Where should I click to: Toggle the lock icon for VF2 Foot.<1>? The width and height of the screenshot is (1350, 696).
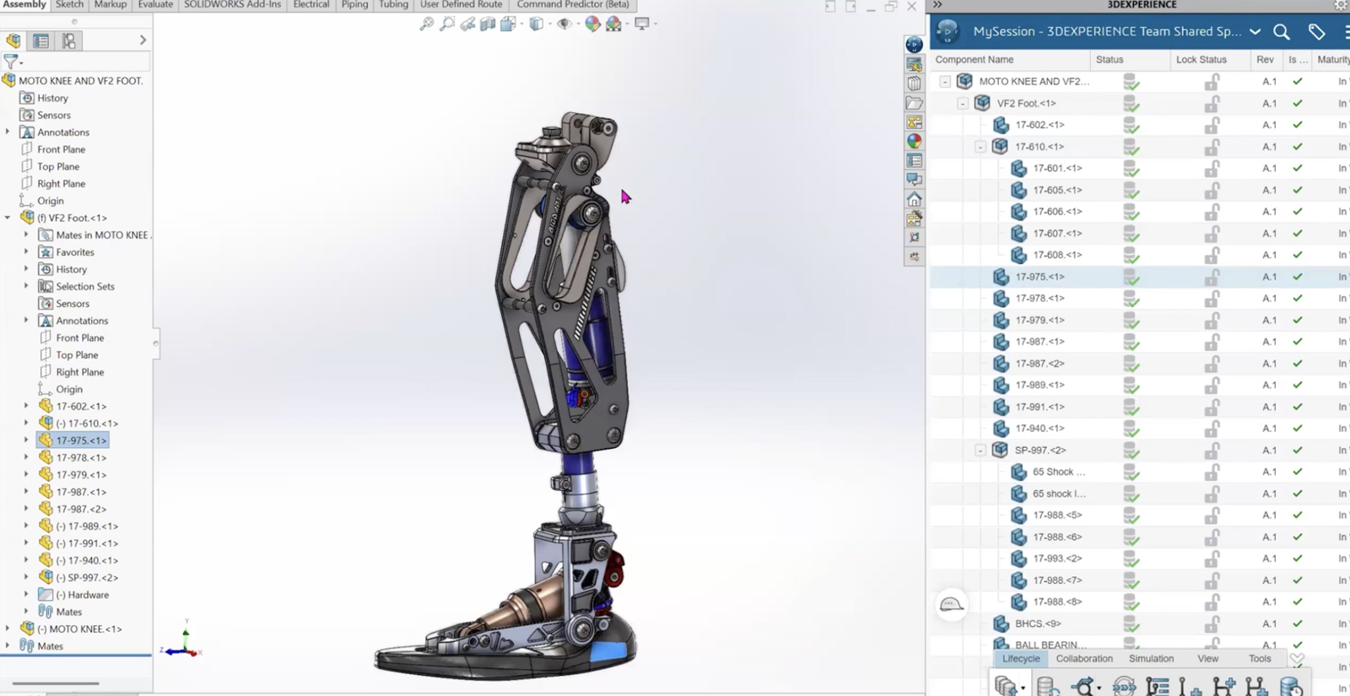click(x=1212, y=104)
